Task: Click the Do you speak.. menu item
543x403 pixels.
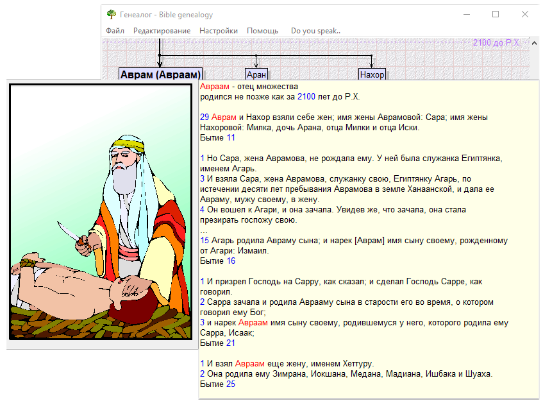Action: pos(315,31)
